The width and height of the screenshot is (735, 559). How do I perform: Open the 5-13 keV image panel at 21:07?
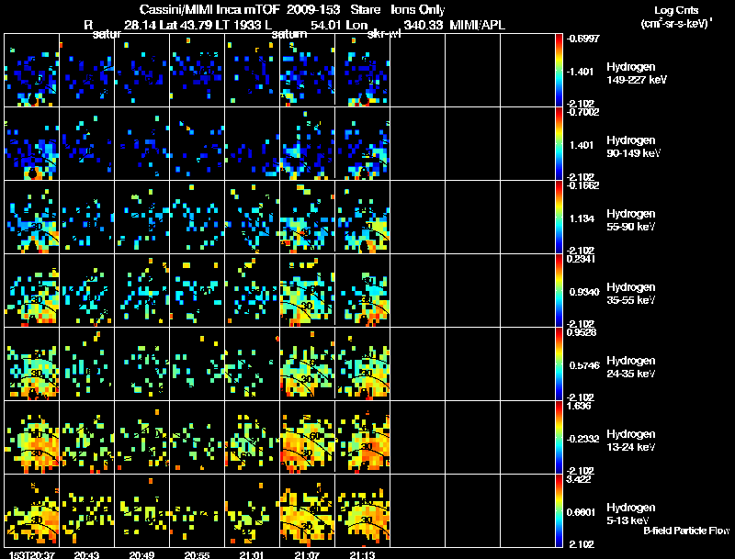pos(308,510)
